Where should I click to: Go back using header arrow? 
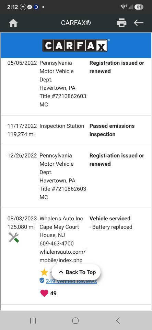pyautogui.click(x=139, y=23)
